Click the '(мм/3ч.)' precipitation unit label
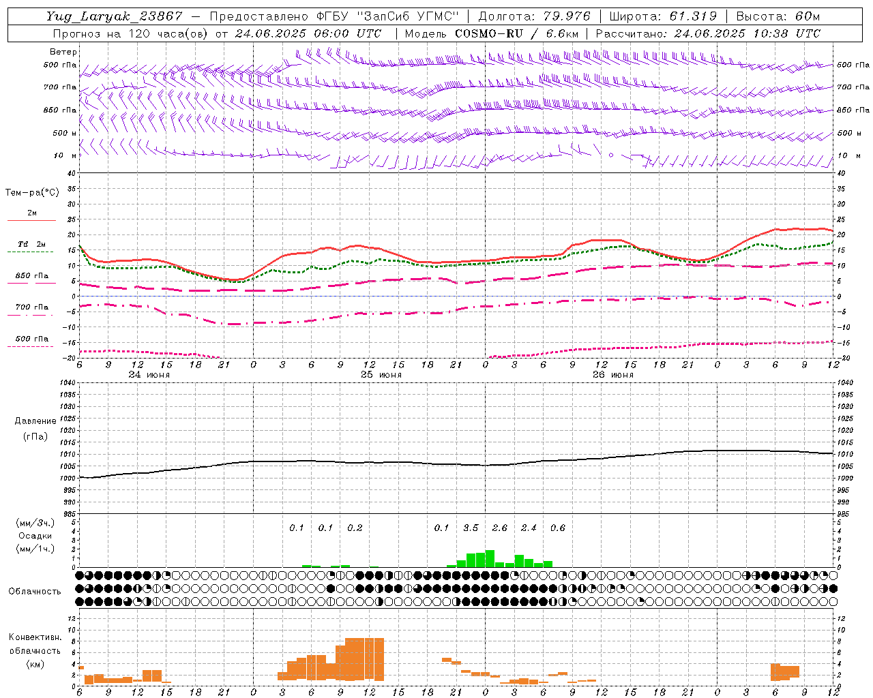 click(x=35, y=523)
